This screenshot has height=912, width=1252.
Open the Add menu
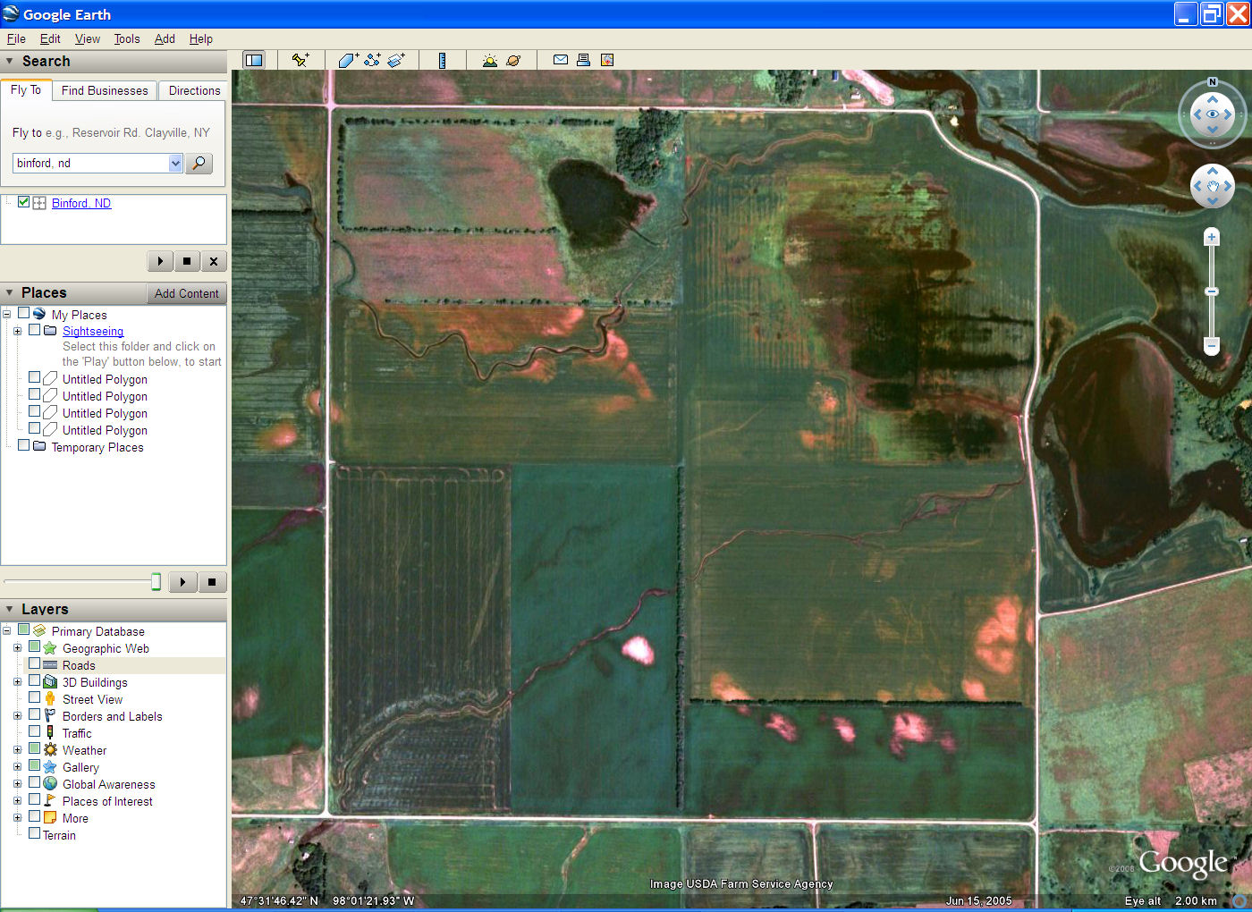[x=165, y=38]
